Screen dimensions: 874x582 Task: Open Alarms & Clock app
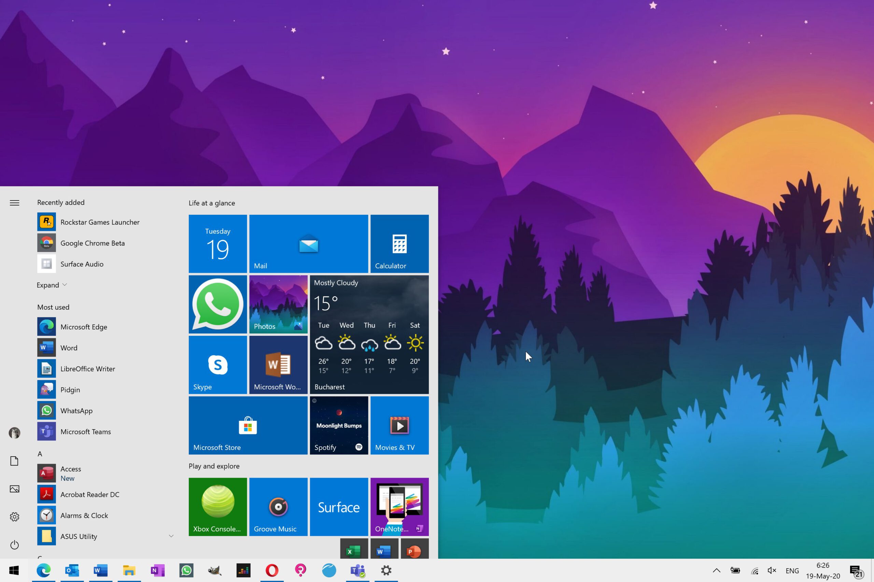[105, 515]
